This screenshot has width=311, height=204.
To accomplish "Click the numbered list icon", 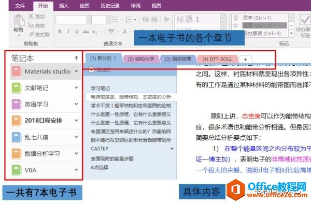I will (129, 19).
